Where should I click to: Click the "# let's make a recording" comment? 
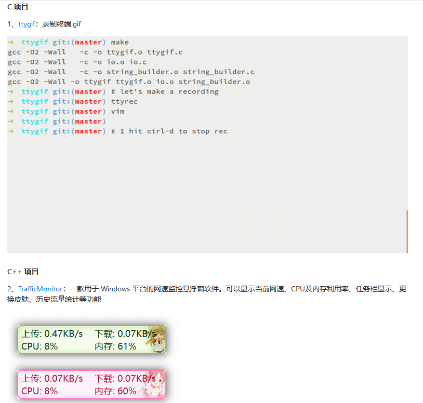tap(165, 92)
